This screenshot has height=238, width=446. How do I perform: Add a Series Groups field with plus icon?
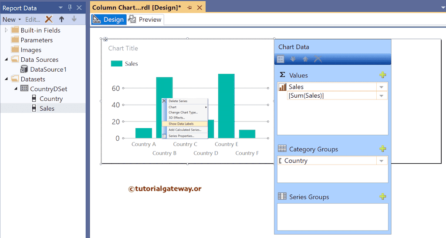click(x=383, y=196)
